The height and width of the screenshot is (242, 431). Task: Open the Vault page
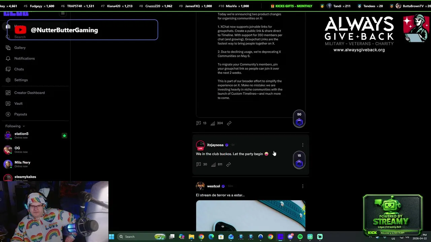18,104
